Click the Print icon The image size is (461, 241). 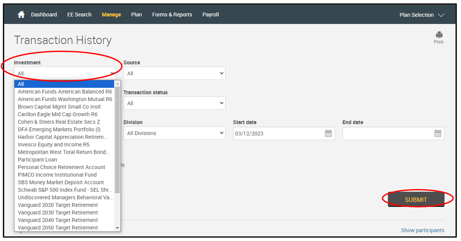pyautogui.click(x=439, y=35)
